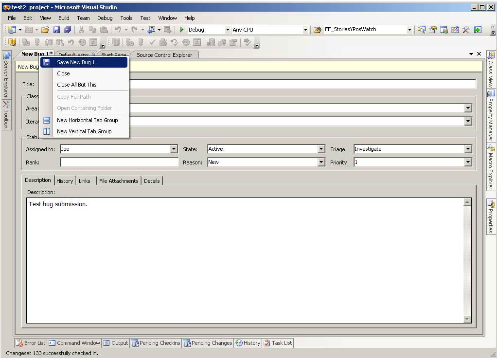Open the Server Explorer side panel
This screenshot has height=358, width=497.
tap(6, 74)
